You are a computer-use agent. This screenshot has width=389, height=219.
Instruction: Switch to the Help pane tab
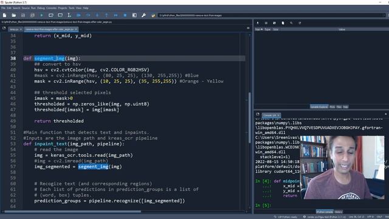tap(345, 107)
